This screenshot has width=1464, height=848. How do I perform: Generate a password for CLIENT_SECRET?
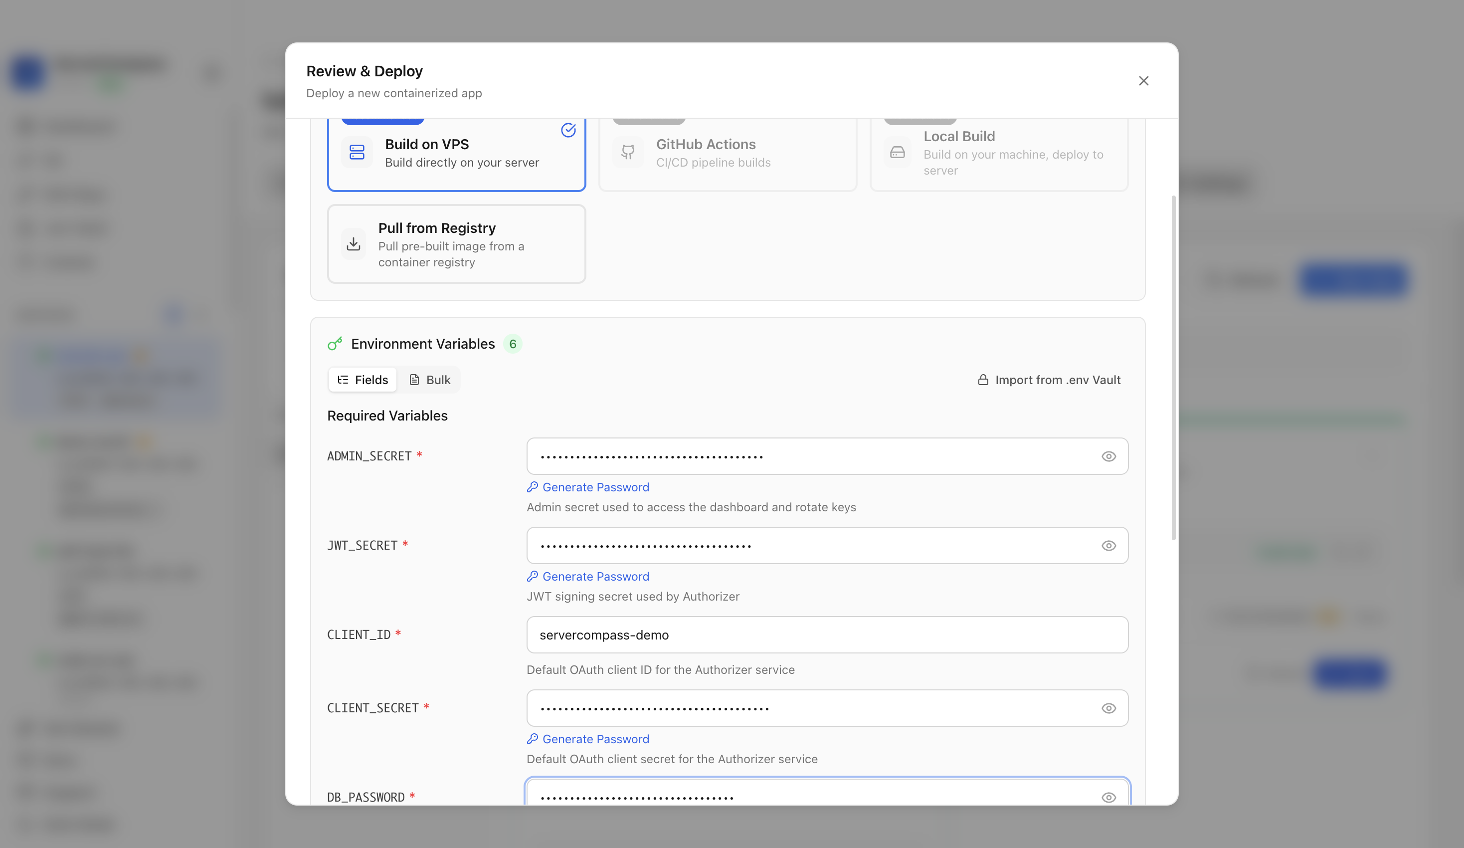click(x=588, y=739)
